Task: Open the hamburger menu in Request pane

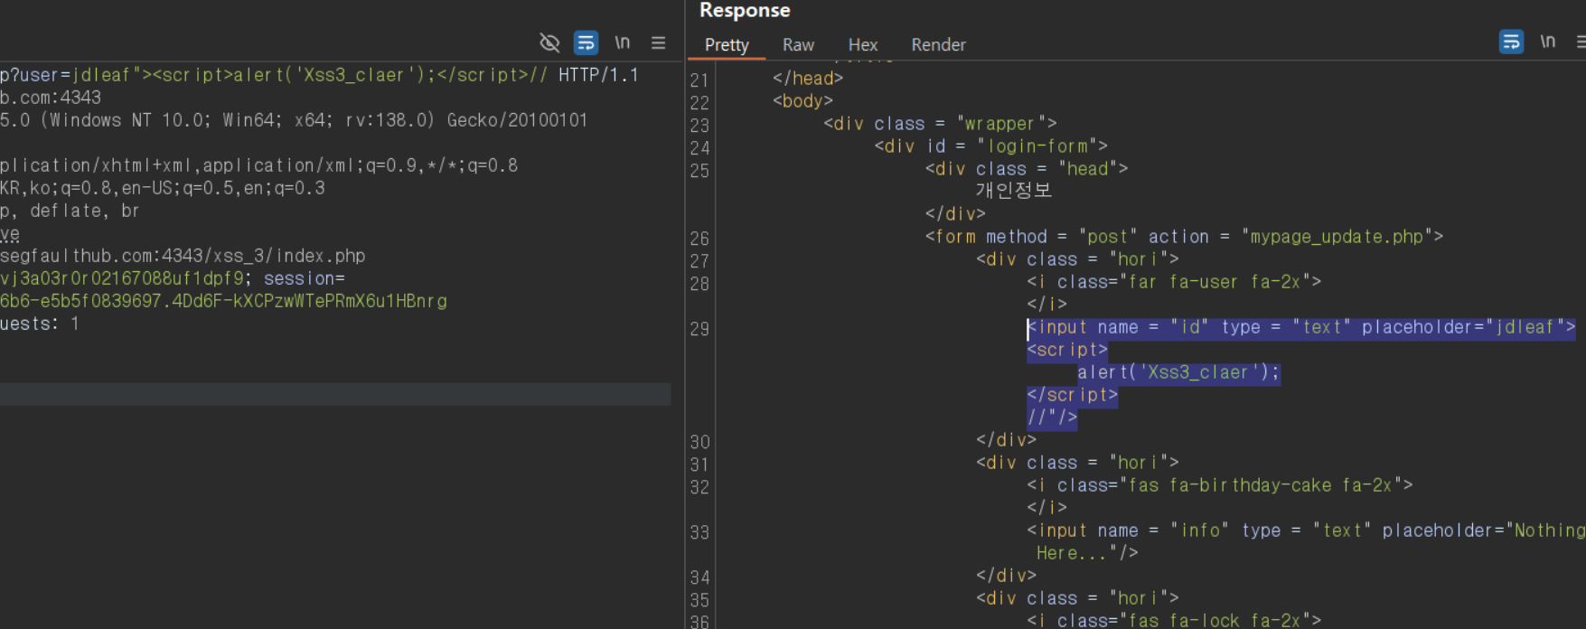Action: click(658, 42)
